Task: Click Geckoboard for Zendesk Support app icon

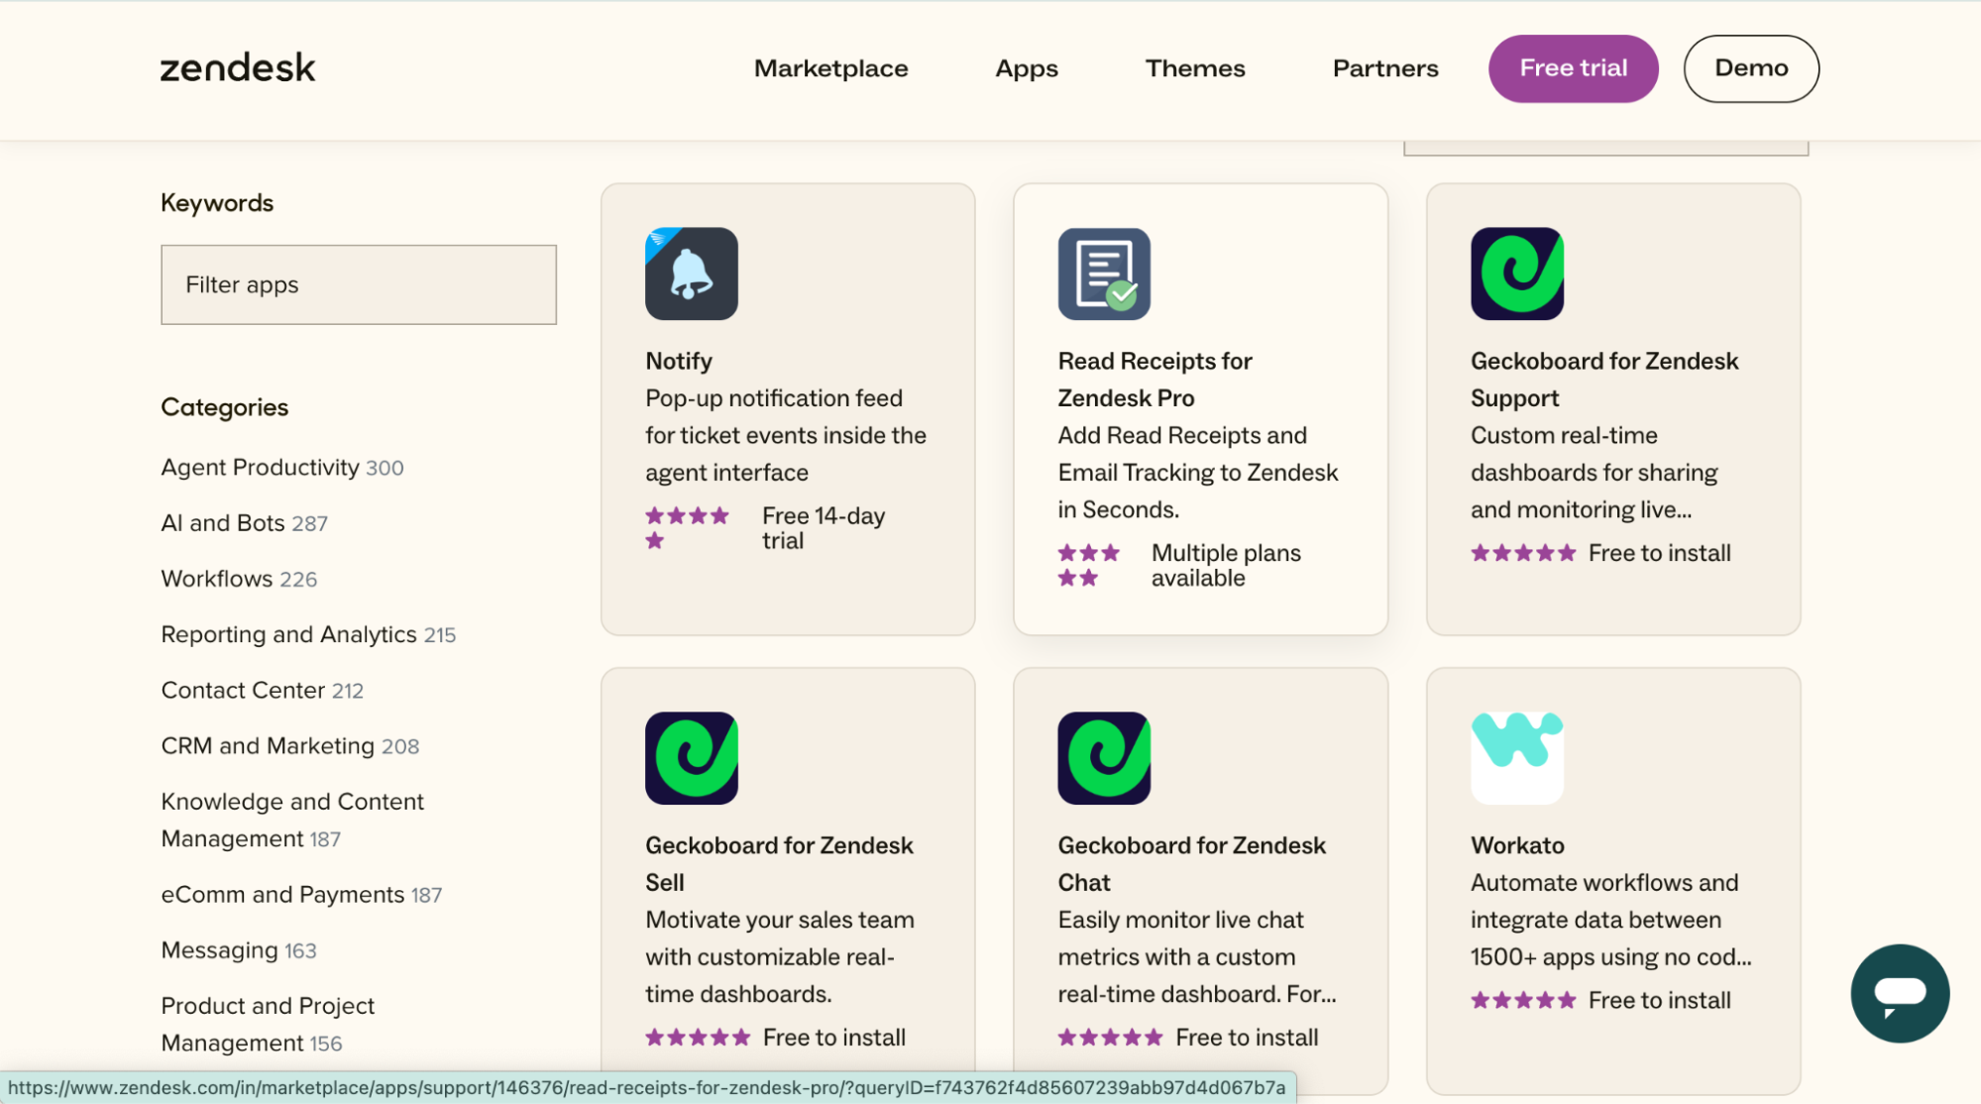Action: pyautogui.click(x=1517, y=274)
